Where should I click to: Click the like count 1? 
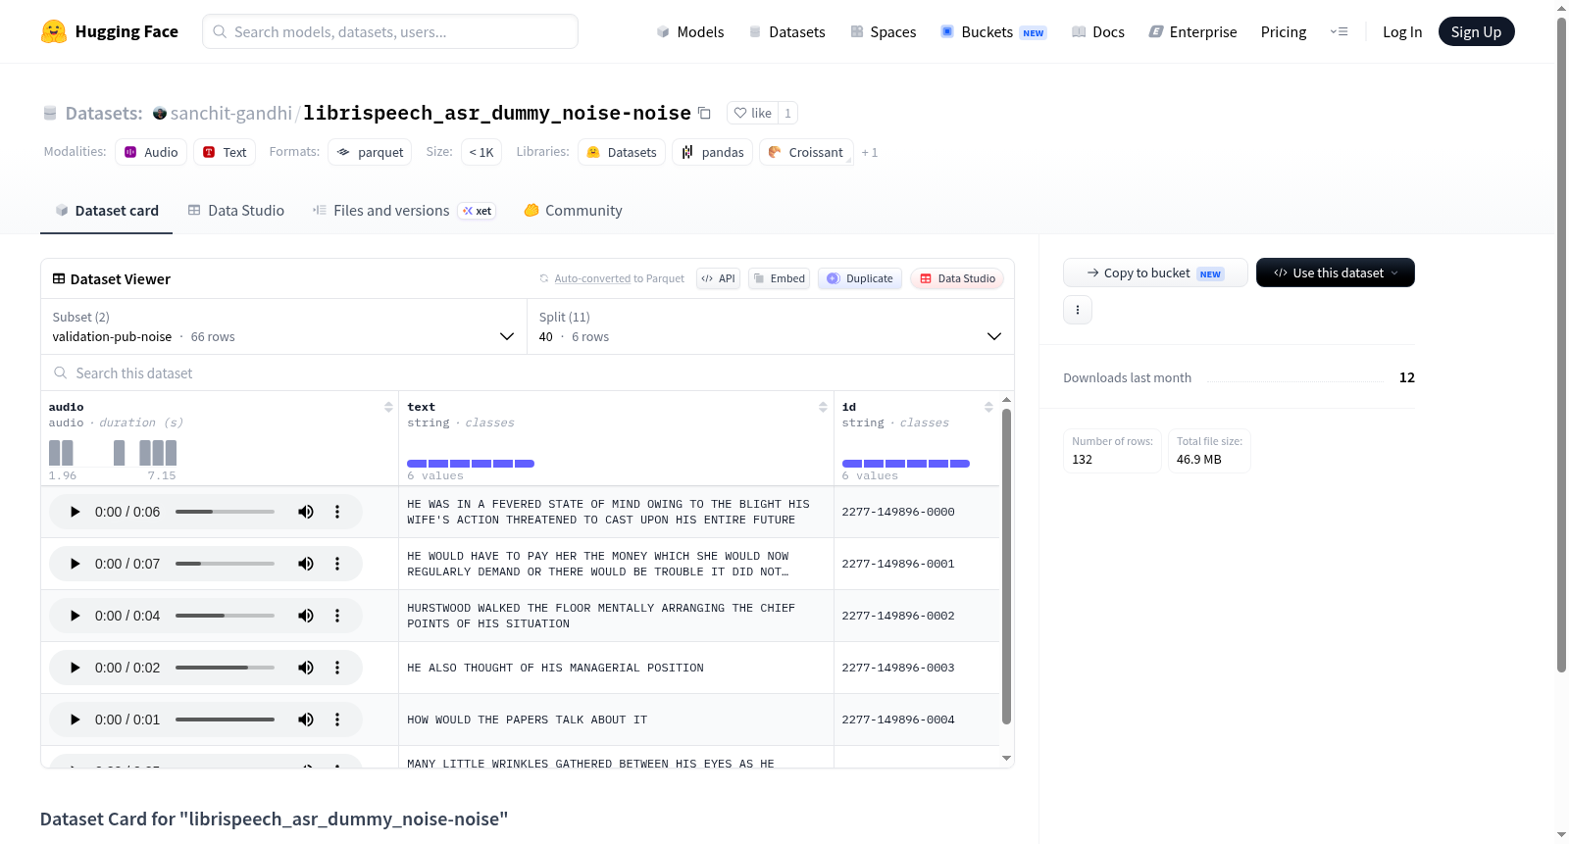(787, 113)
